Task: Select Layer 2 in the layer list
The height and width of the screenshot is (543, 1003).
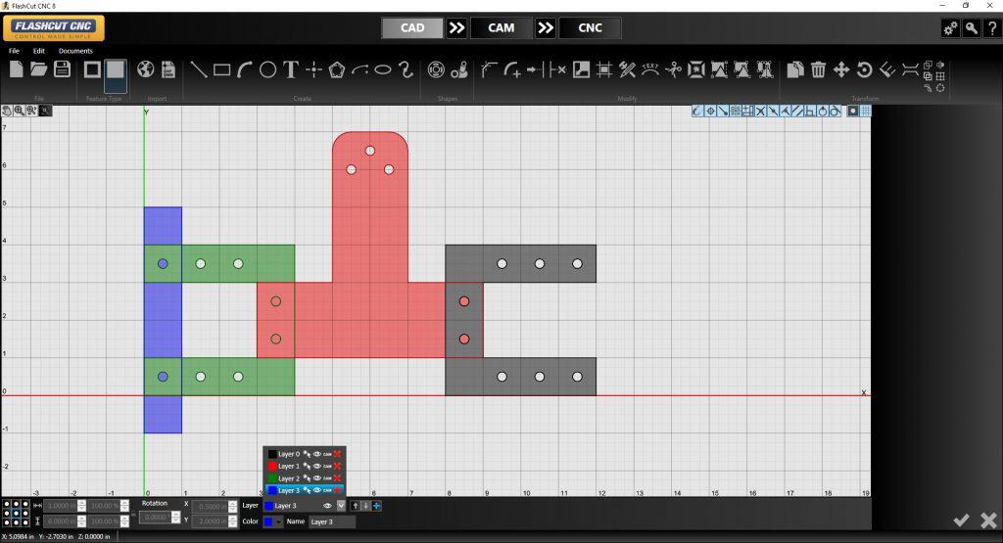Action: point(292,477)
